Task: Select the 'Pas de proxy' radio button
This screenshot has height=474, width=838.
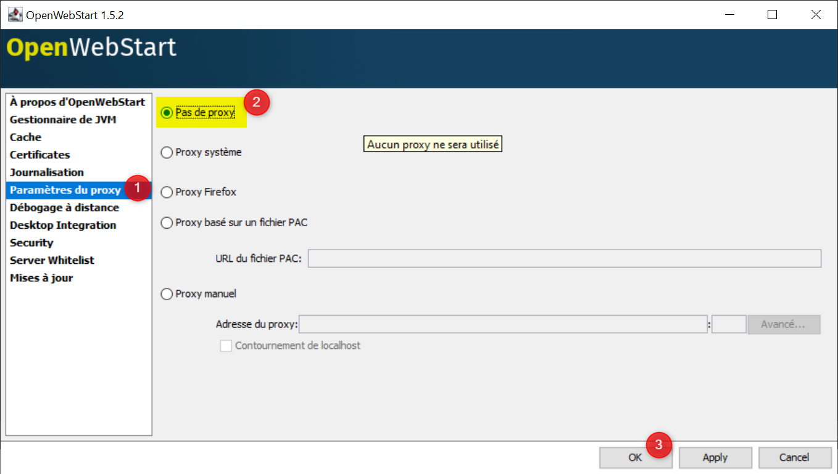Action: (x=167, y=113)
